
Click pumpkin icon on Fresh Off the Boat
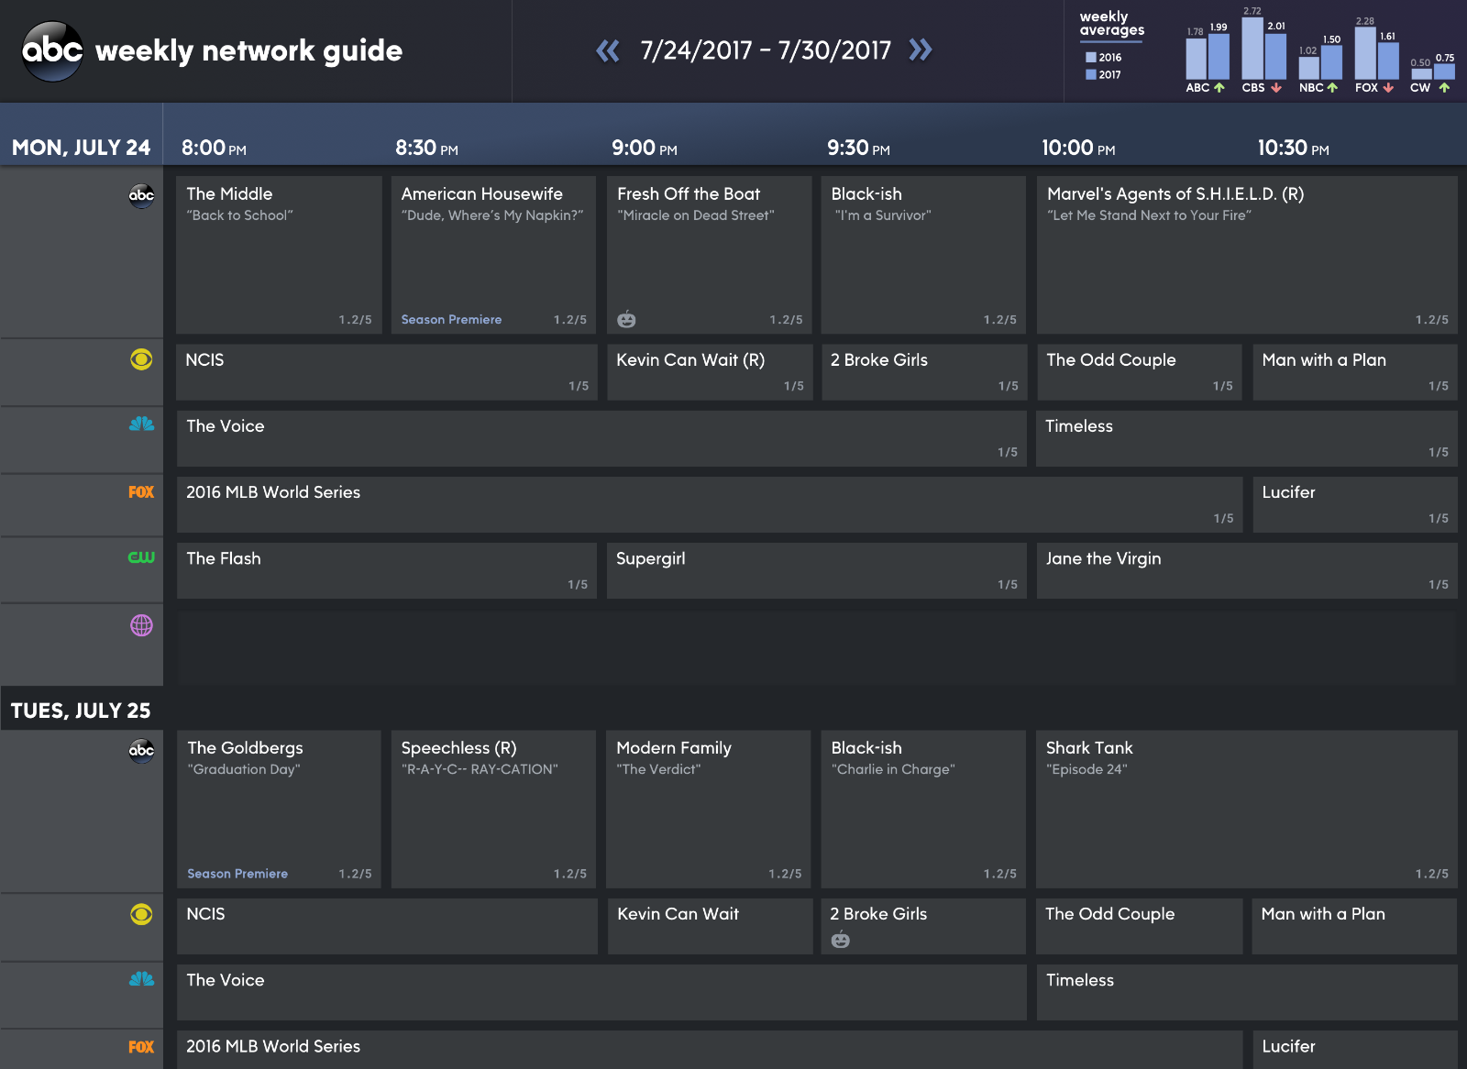point(626,319)
